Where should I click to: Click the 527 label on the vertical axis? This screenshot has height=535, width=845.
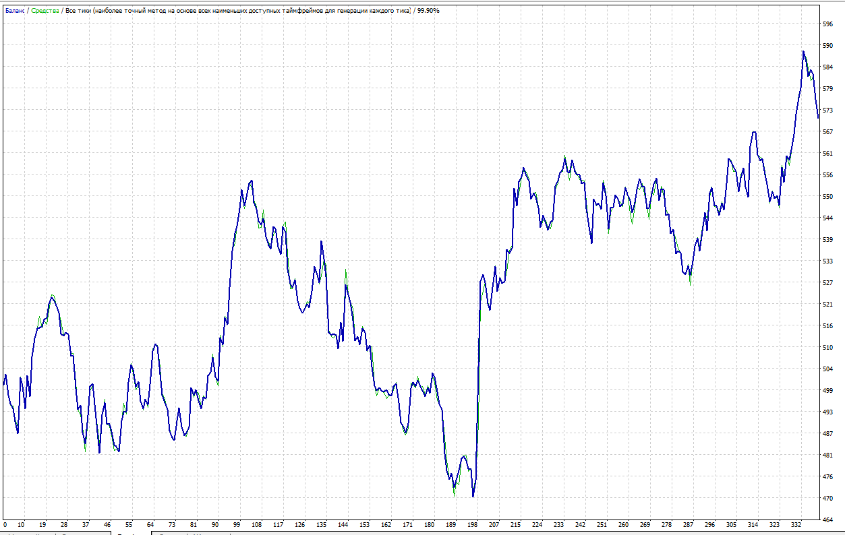pyautogui.click(x=828, y=283)
